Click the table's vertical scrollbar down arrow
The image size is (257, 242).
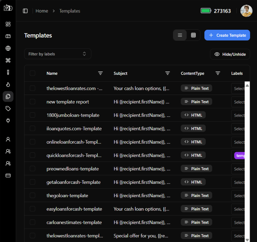247,239
